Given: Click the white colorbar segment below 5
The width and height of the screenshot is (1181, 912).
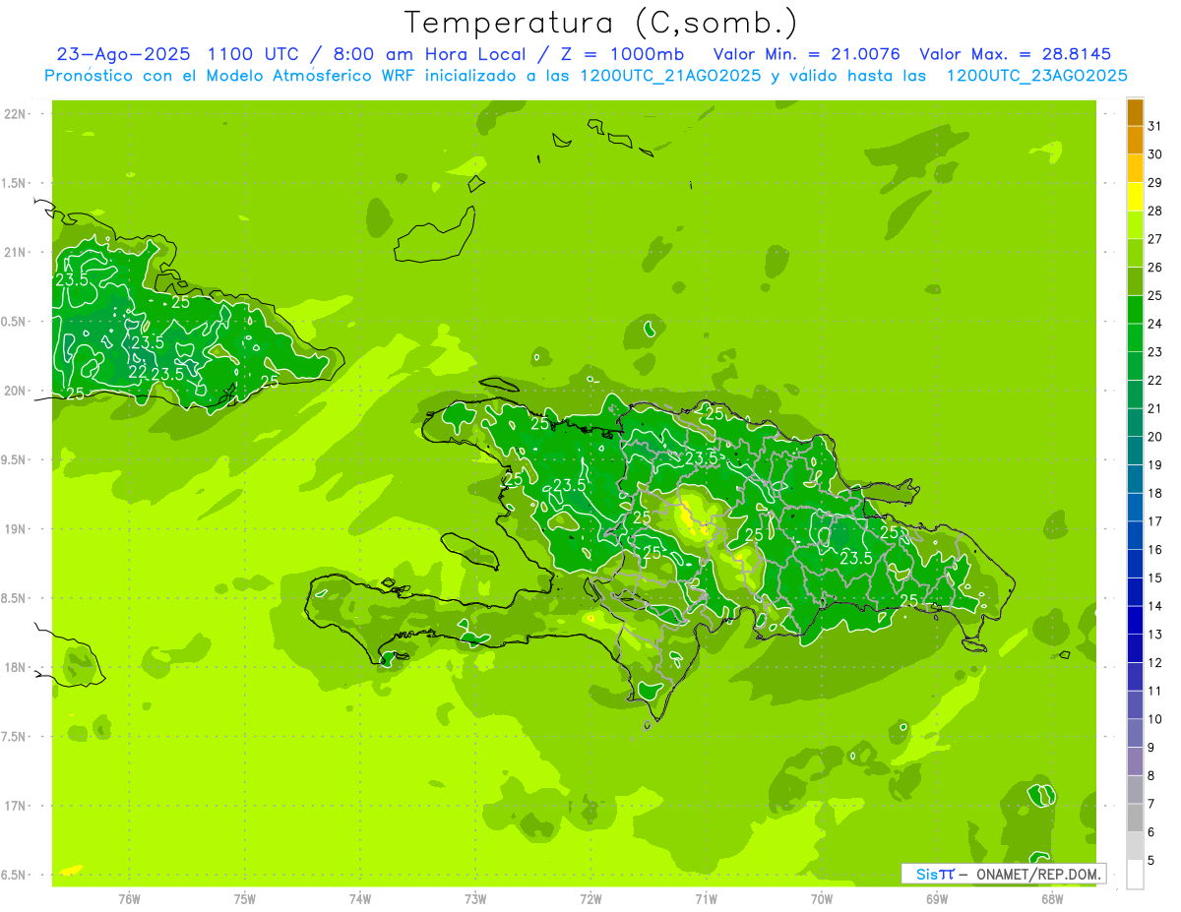Looking at the screenshot, I should 1135,875.
